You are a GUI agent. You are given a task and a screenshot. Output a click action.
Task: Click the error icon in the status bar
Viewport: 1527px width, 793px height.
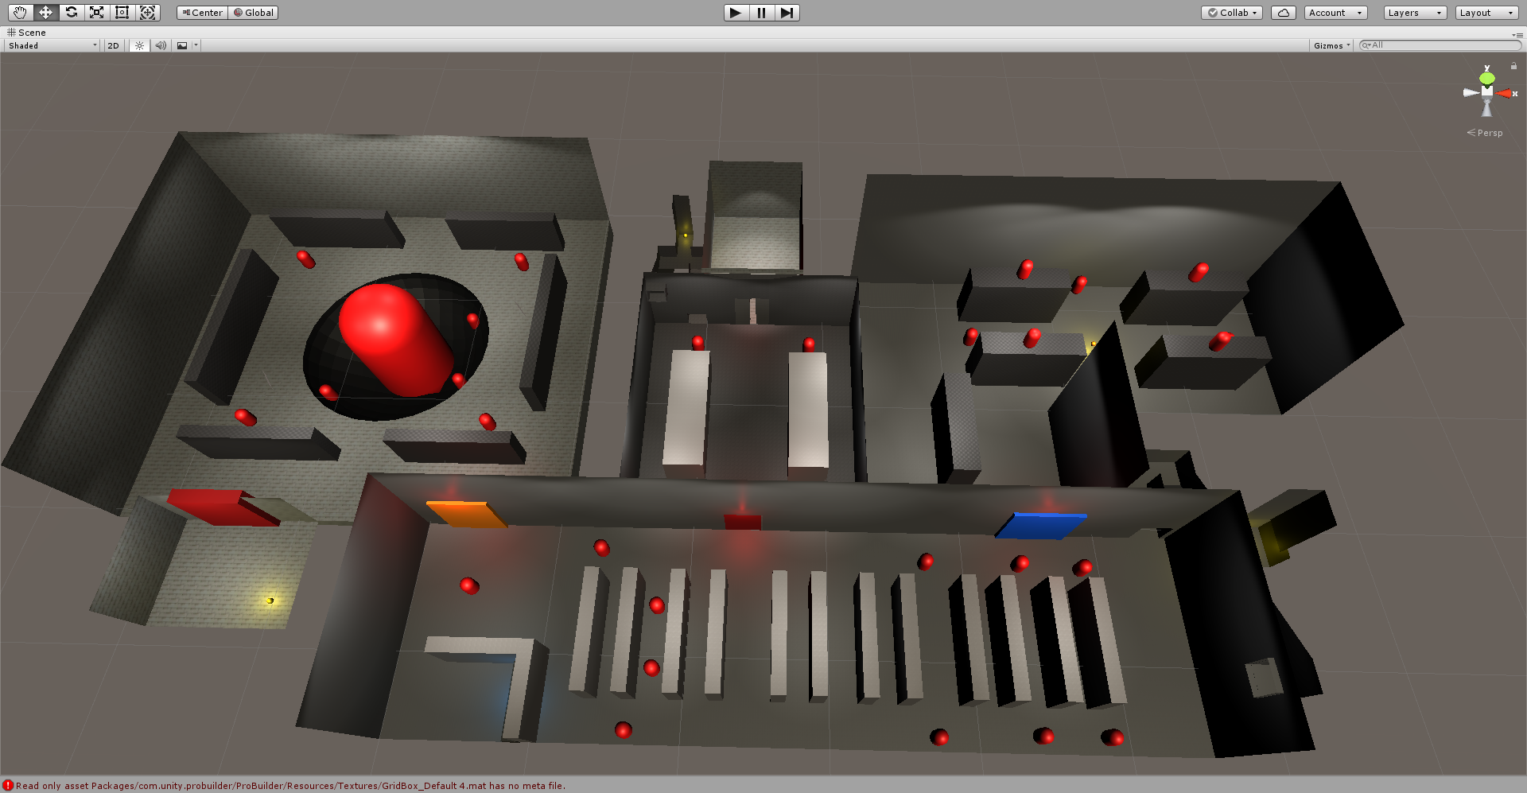10,785
